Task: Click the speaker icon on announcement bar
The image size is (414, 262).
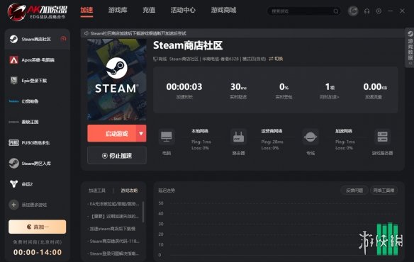Action: (86, 33)
